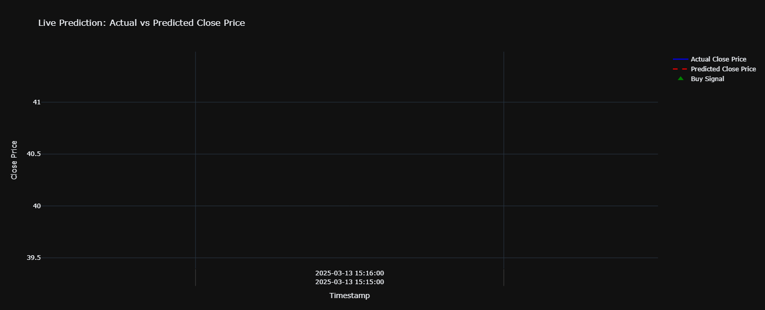Click the 15:16:00 timestamp tick label
Image resolution: width=765 pixels, height=310 pixels.
click(349, 273)
